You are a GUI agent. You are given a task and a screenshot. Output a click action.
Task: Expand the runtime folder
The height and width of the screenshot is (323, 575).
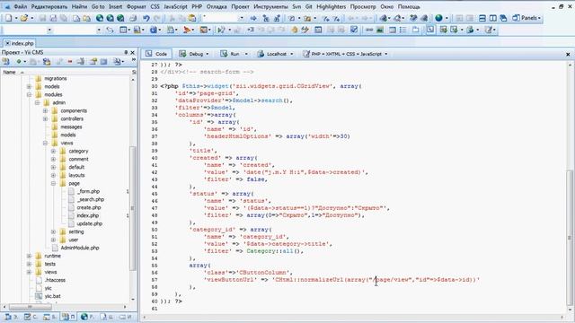click(30, 256)
